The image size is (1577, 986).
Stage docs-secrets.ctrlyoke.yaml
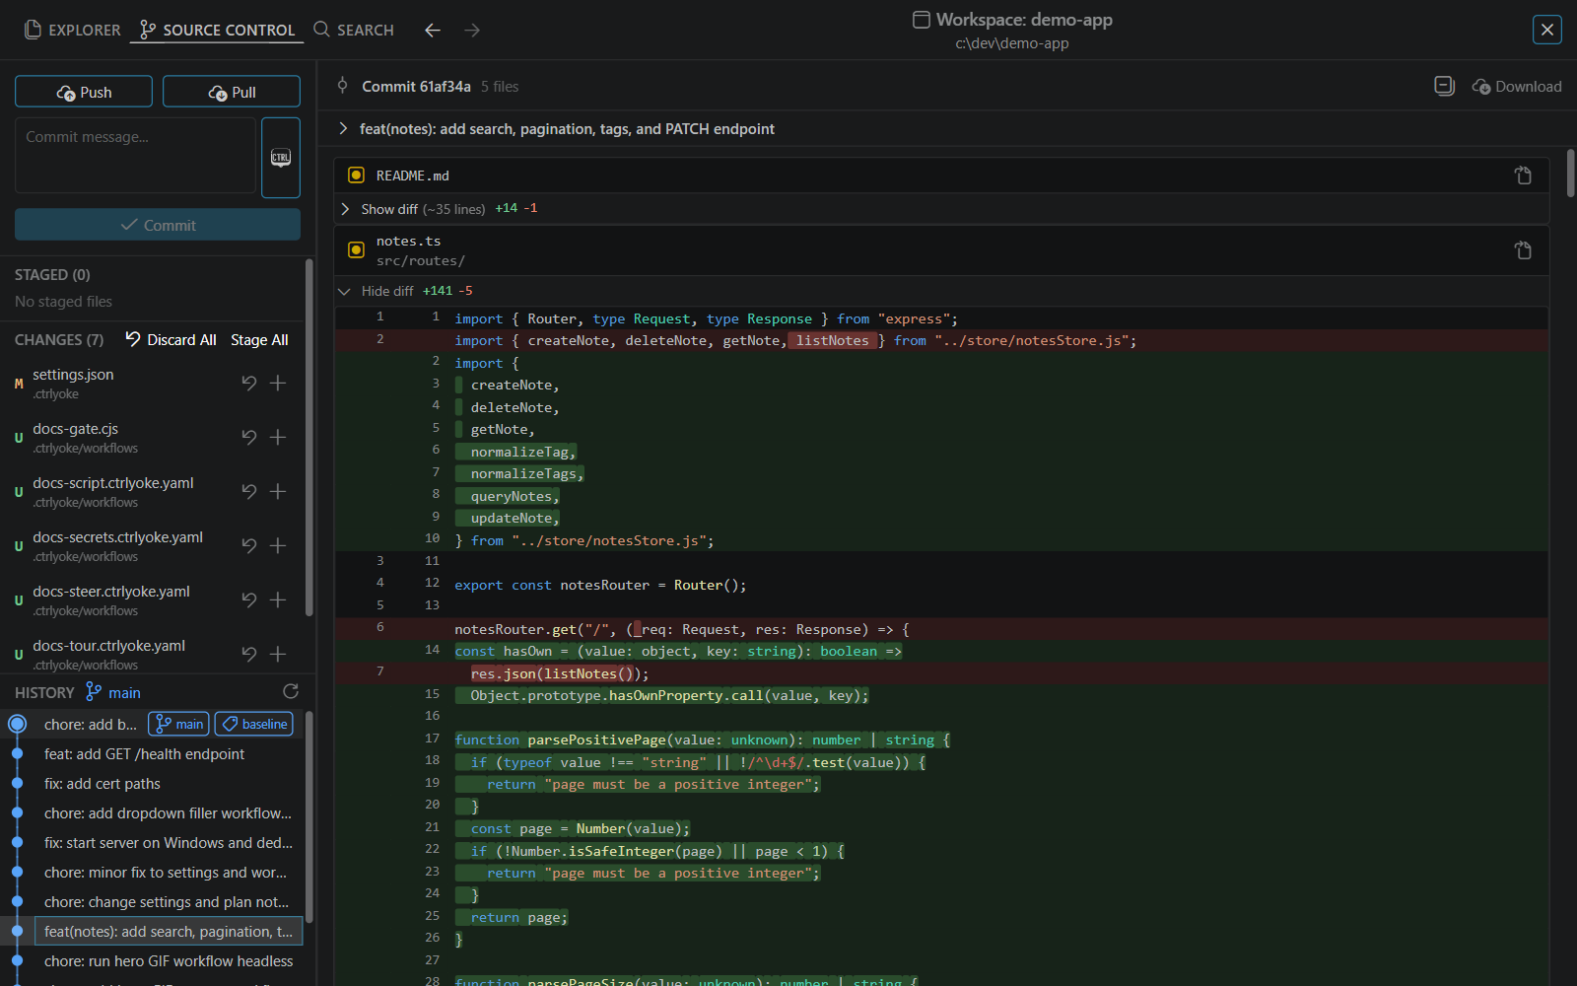coord(278,545)
